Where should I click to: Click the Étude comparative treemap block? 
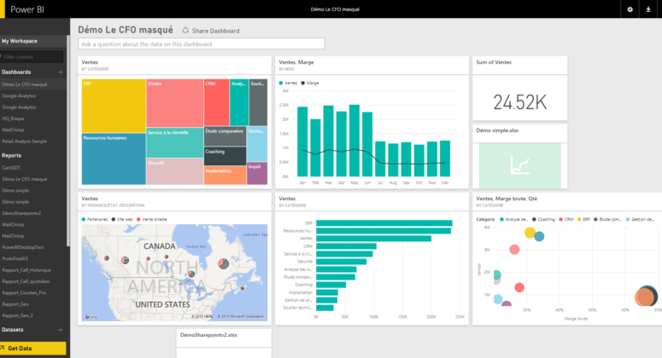point(225,136)
